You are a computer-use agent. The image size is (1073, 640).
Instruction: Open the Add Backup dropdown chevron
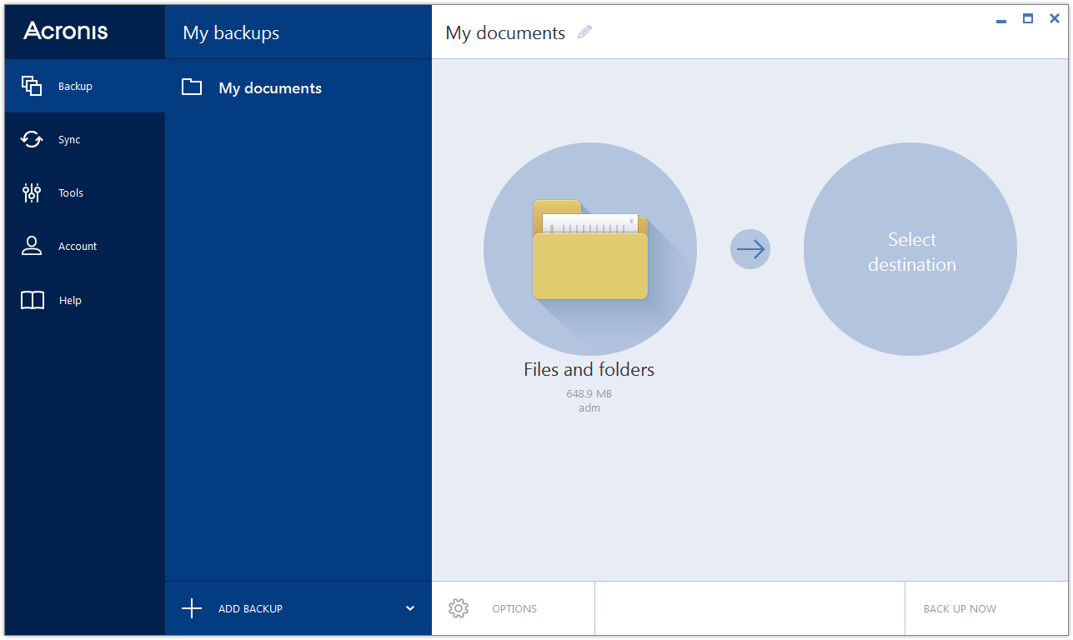(x=410, y=608)
